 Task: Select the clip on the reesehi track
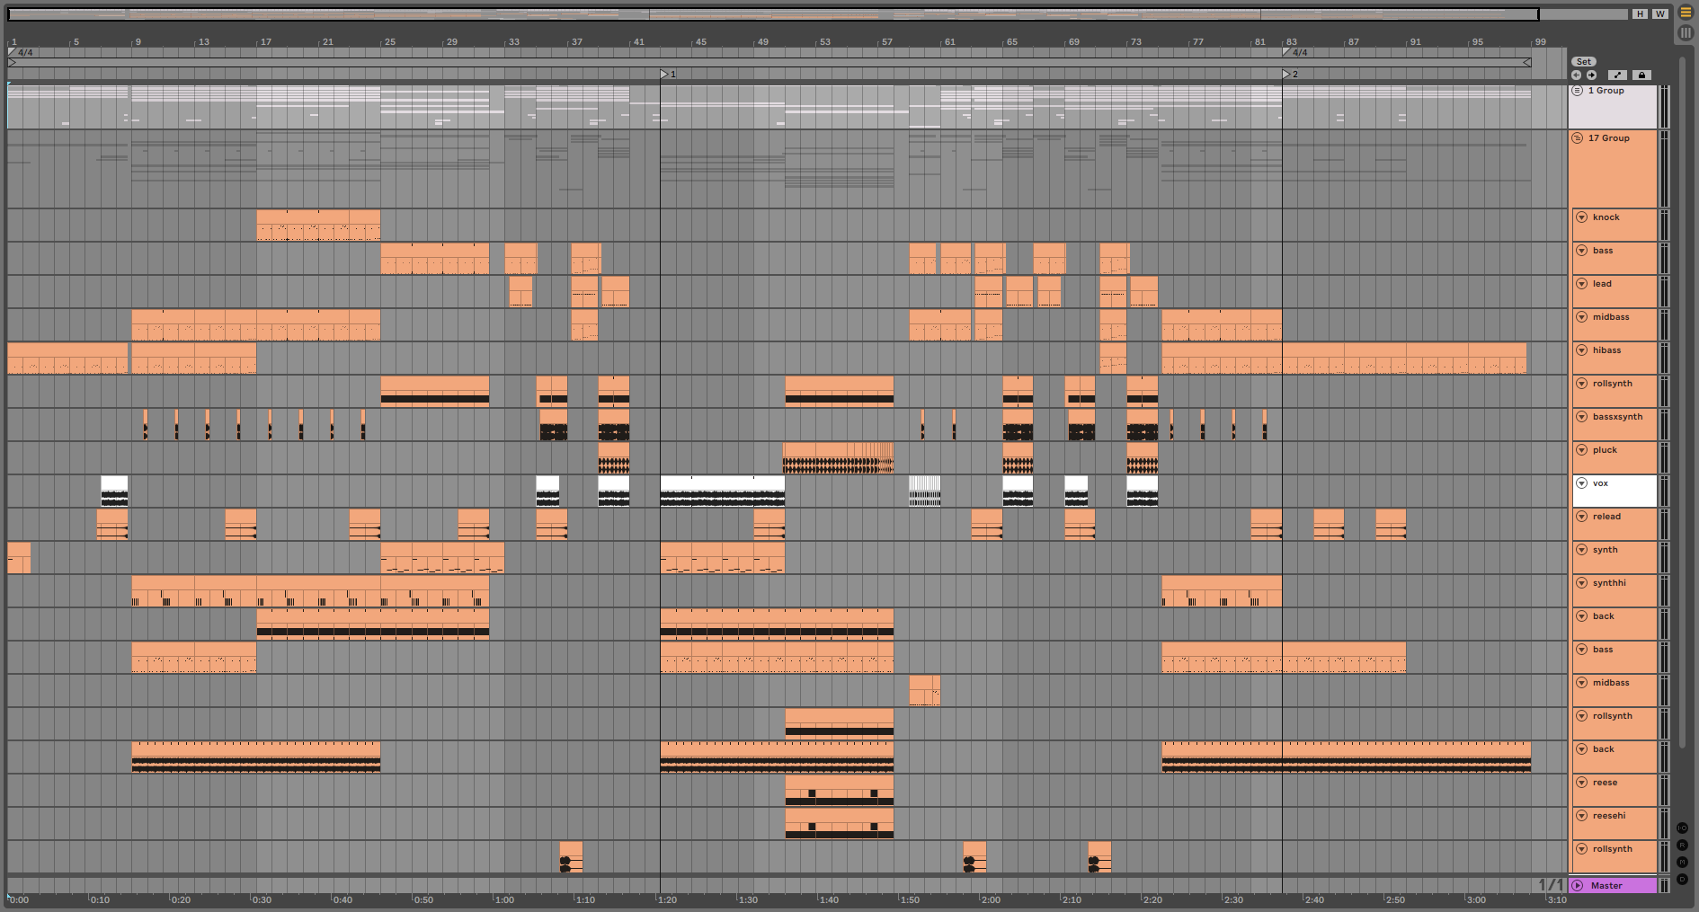840,824
